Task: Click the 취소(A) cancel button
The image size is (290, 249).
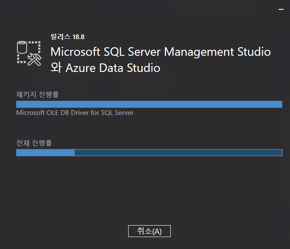Action: [x=149, y=231]
